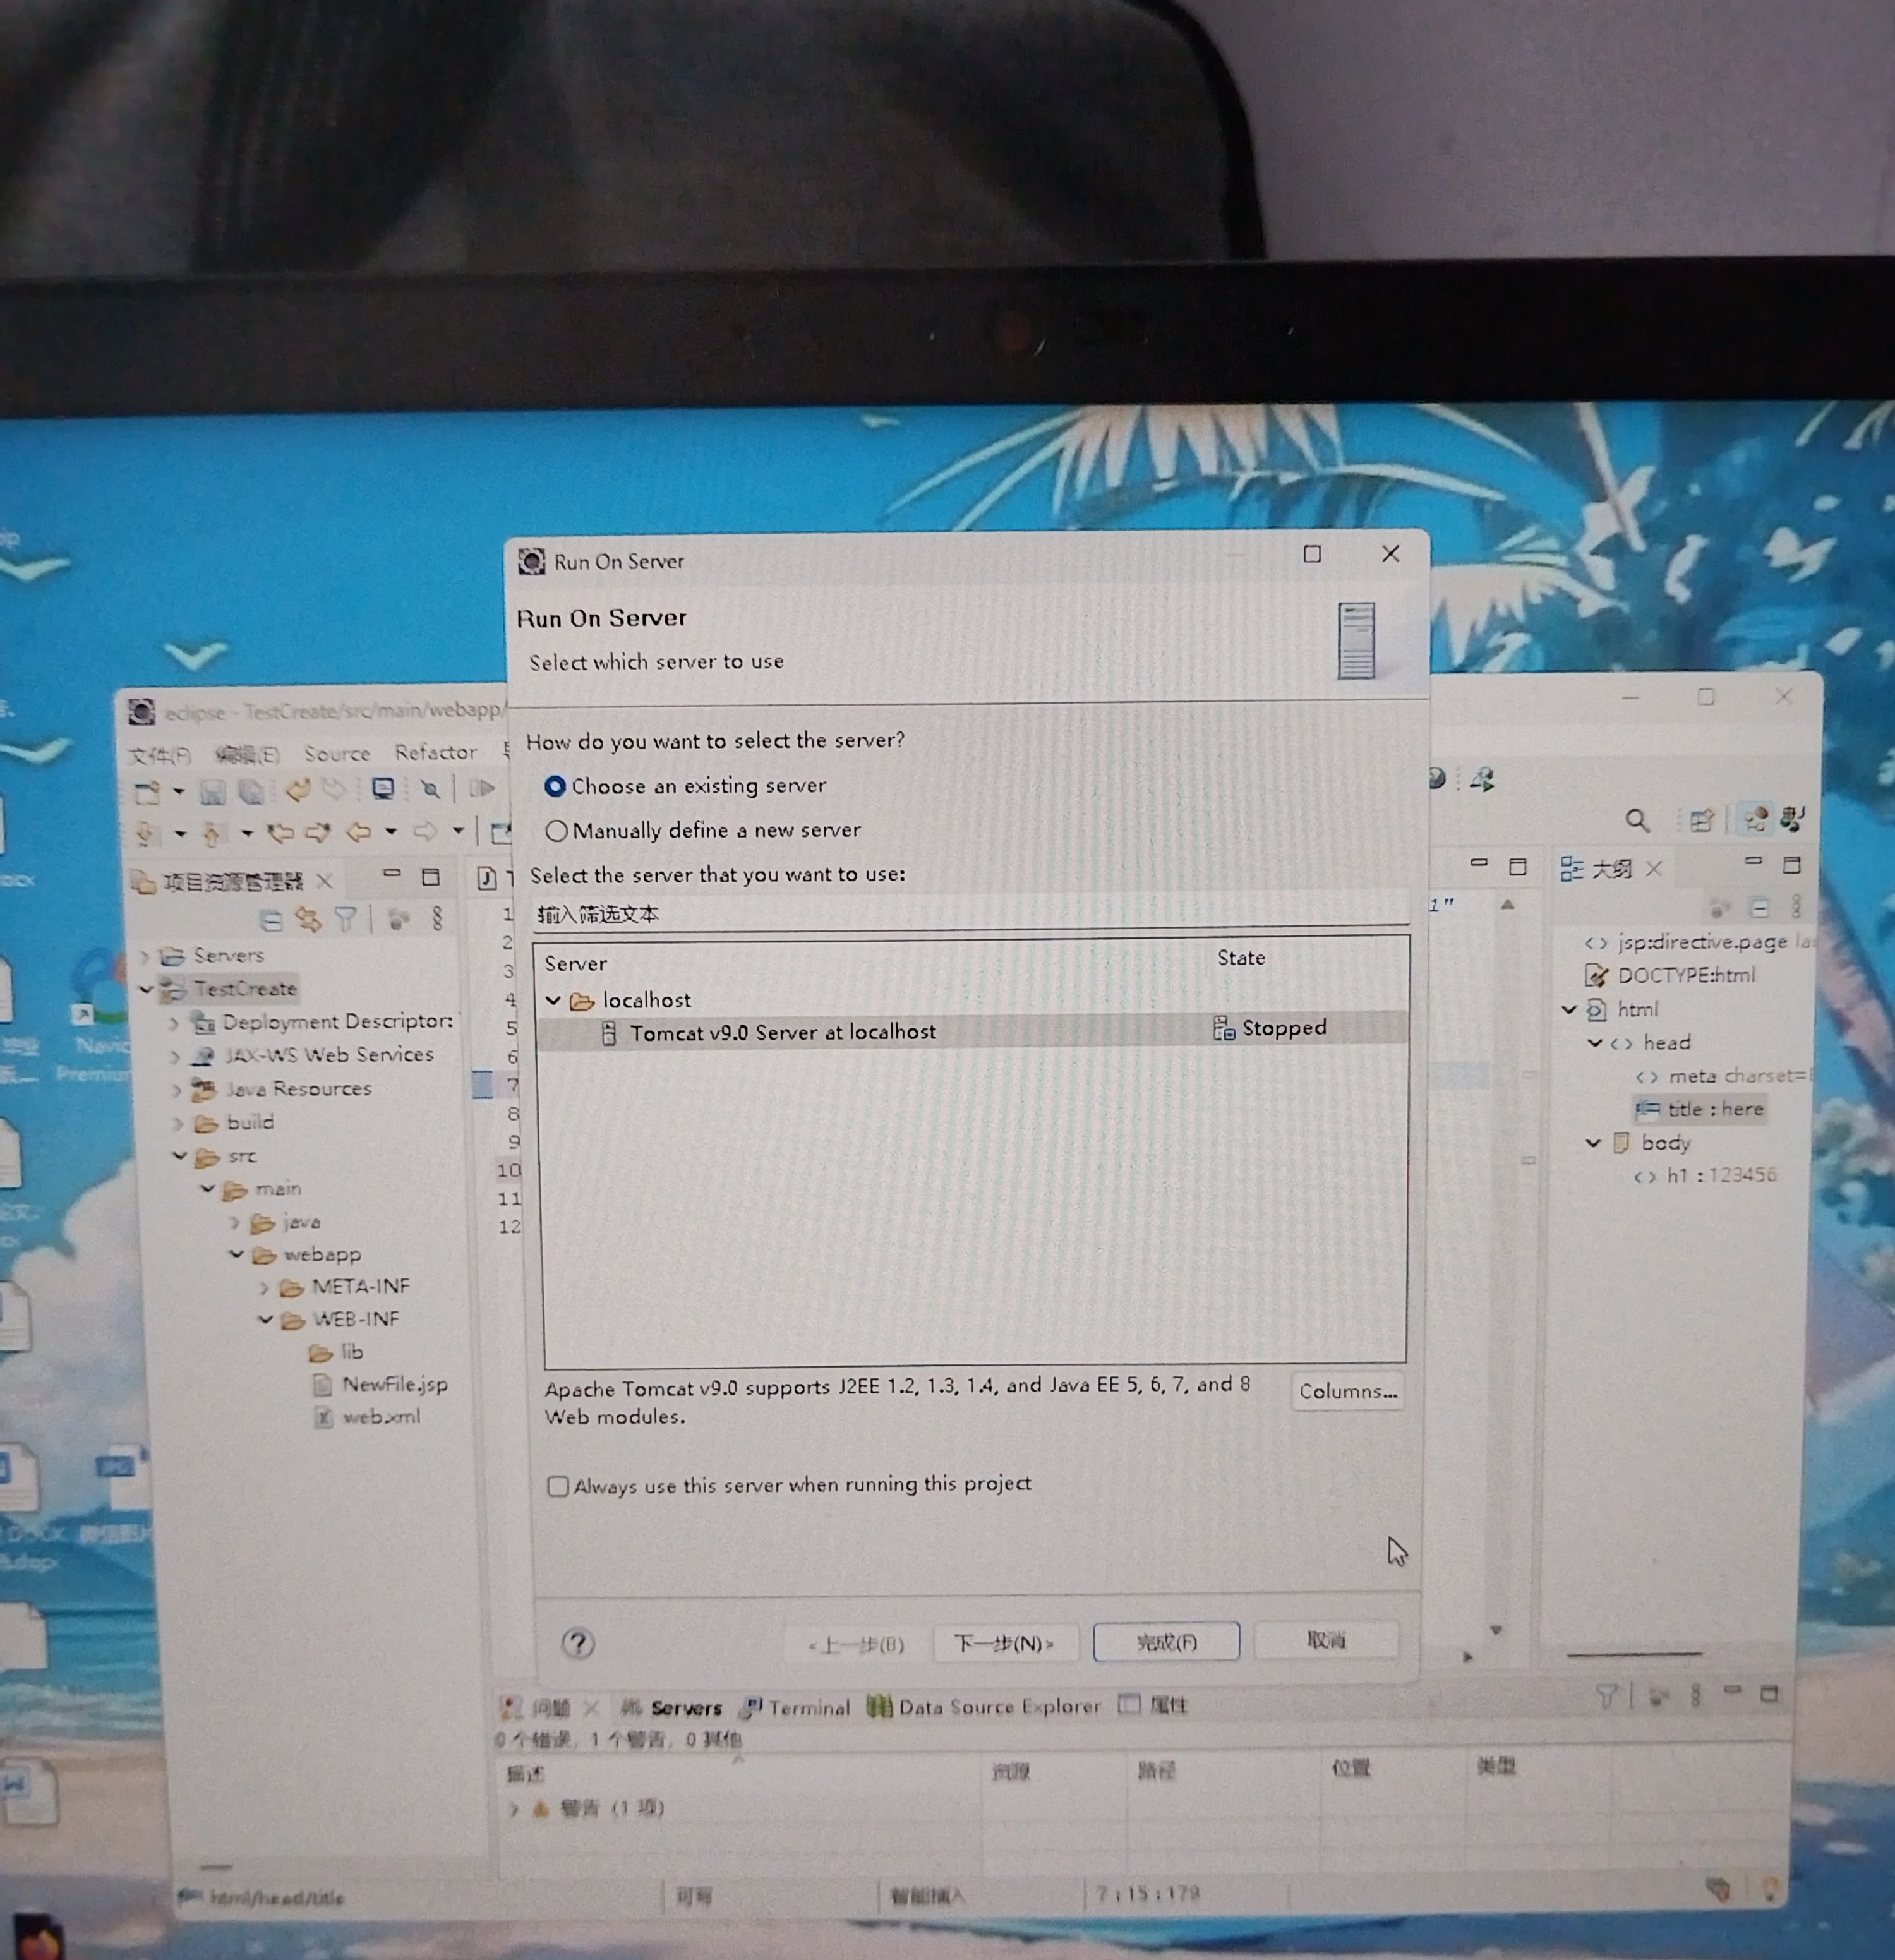The height and width of the screenshot is (1960, 1895).
Task: Open the 编辑(E) menu in Eclipse
Action: [x=247, y=754]
